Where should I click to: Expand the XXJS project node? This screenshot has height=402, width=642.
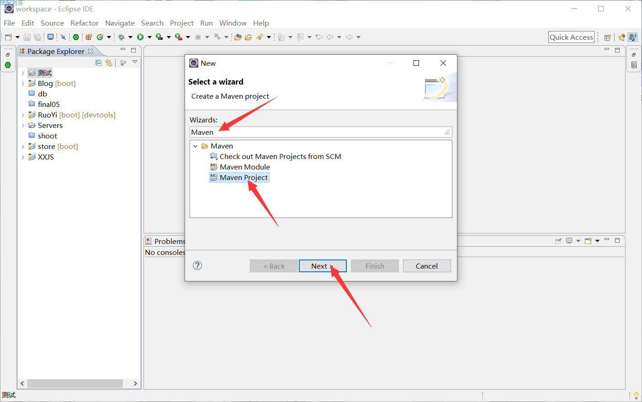pyautogui.click(x=23, y=157)
